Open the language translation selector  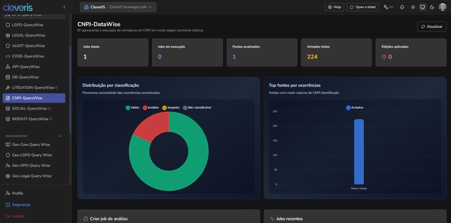(388, 7)
